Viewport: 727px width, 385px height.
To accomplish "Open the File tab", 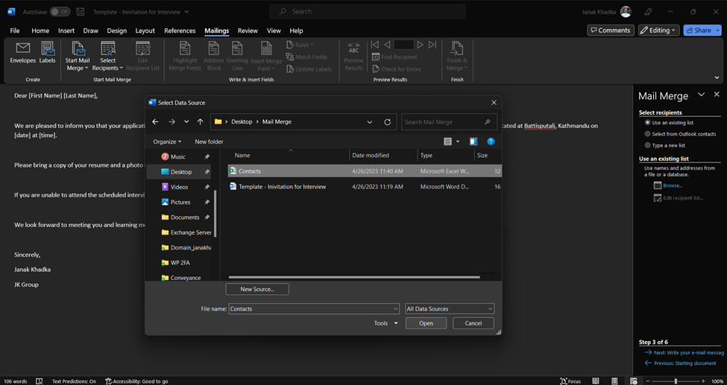I will point(15,31).
